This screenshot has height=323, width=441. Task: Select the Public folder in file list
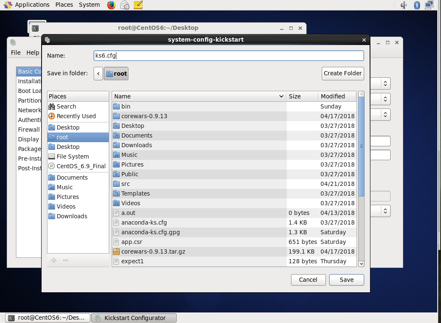click(234, 174)
